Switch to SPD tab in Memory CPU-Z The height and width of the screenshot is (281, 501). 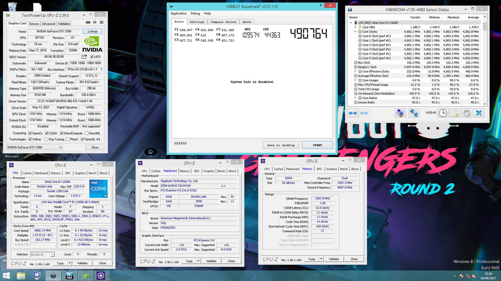coord(319,169)
